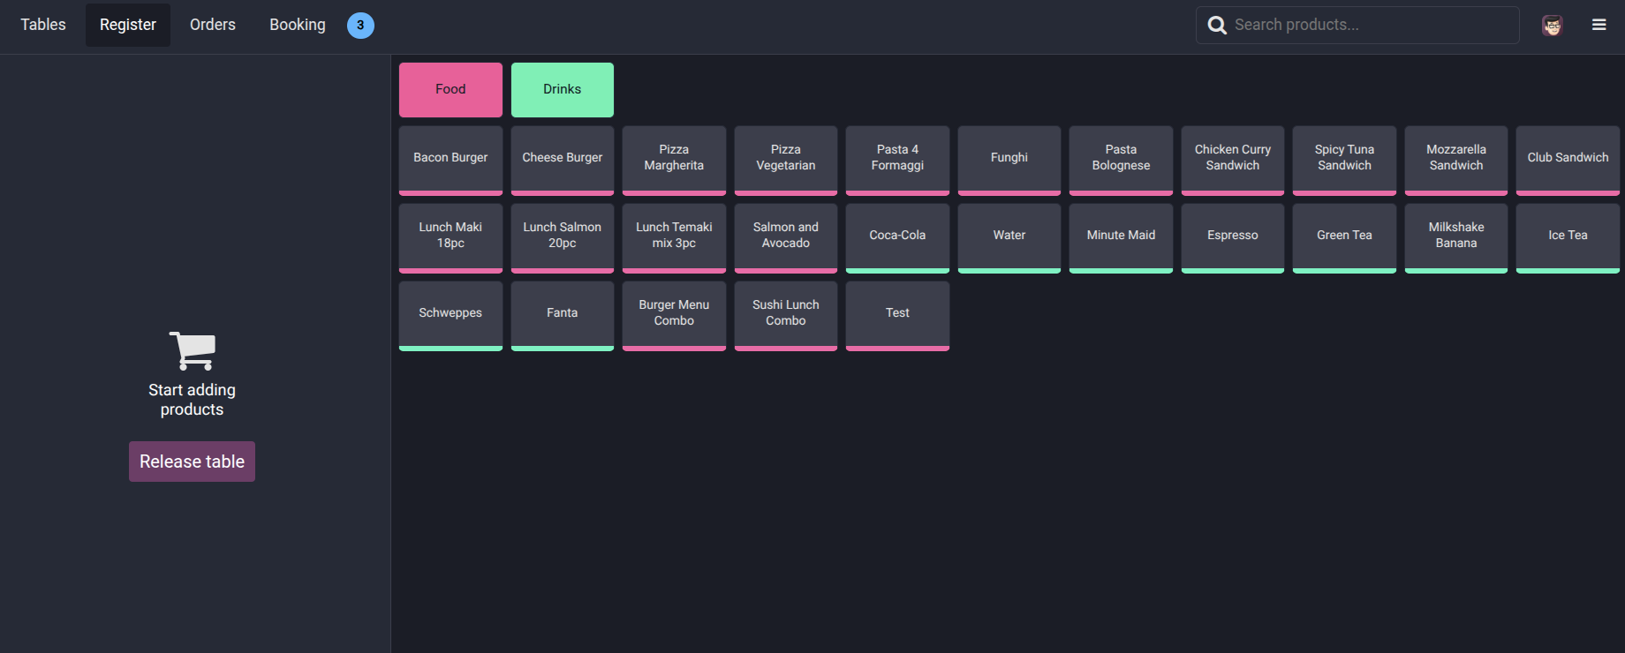Open the Booking tab
The image size is (1625, 653).
pos(298,25)
